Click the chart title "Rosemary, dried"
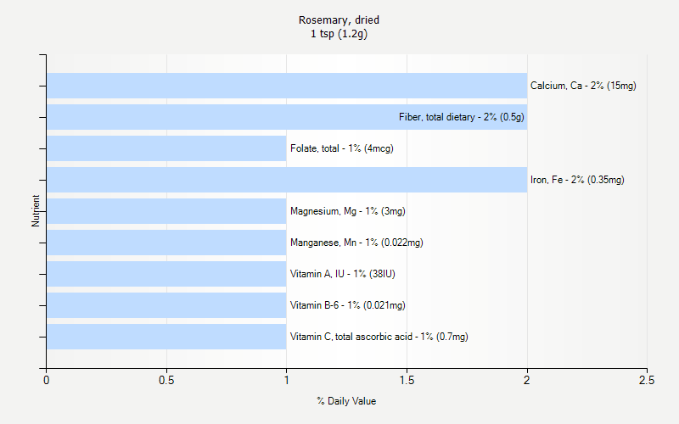The height and width of the screenshot is (424, 679). (x=339, y=20)
